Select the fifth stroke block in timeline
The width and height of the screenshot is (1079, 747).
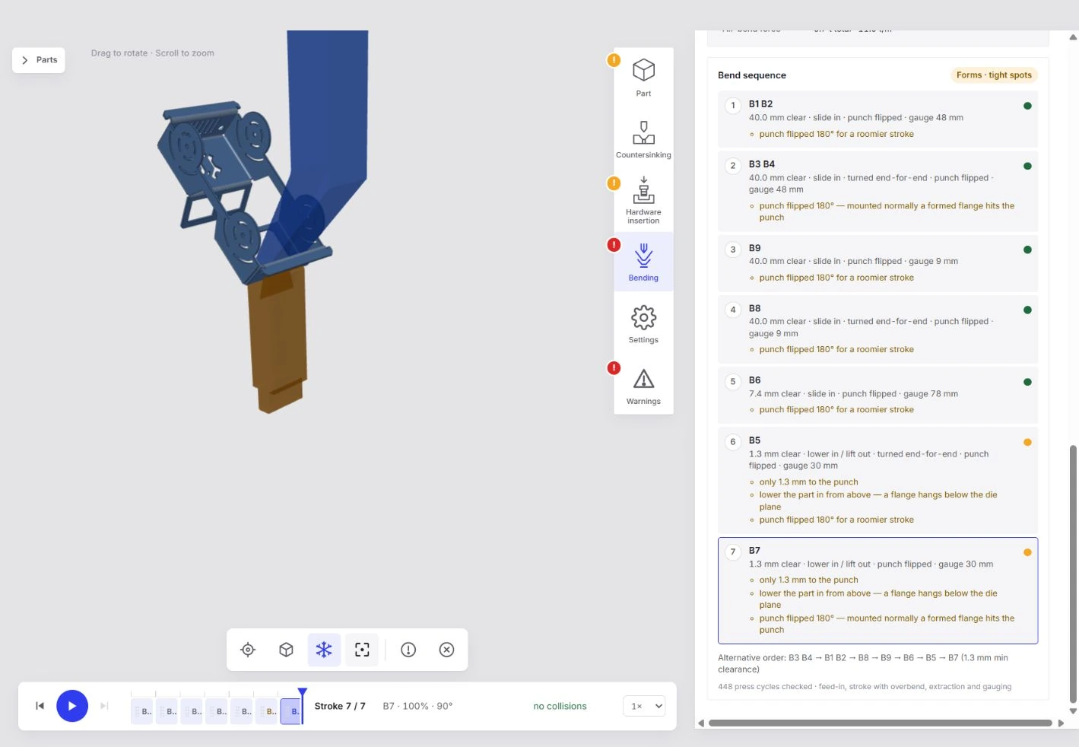pos(243,711)
